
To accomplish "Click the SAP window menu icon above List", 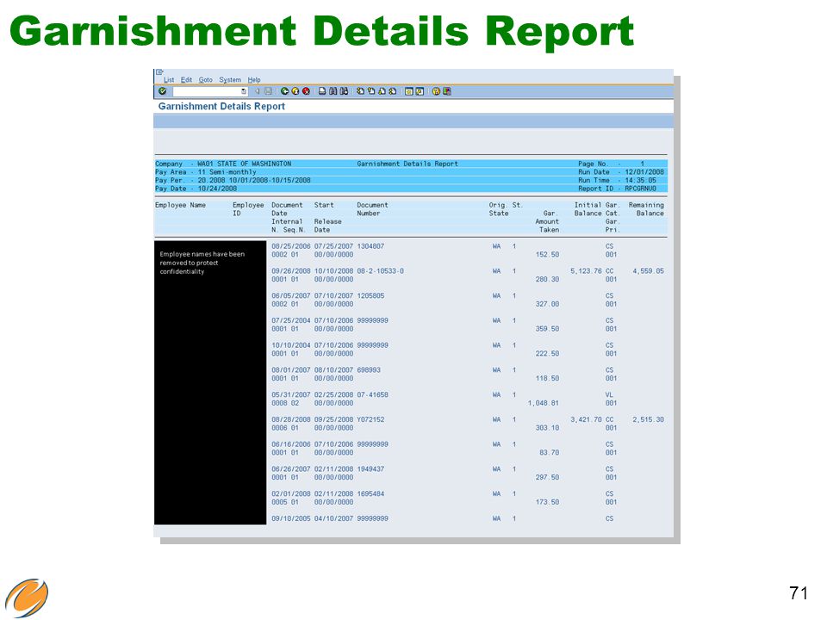I will coord(159,72).
